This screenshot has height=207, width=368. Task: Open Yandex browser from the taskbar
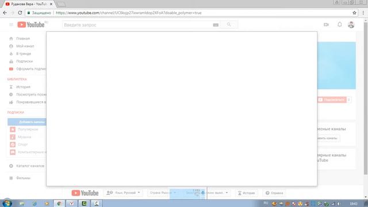(x=71, y=204)
